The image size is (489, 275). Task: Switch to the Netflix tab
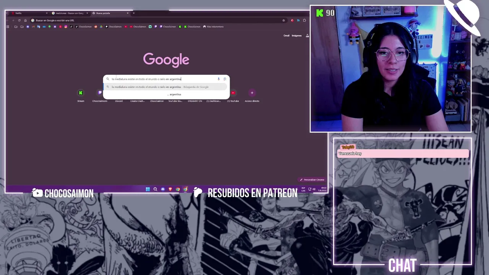tap(30, 13)
